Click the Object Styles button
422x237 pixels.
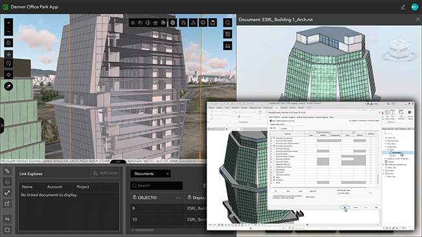(x=310, y=197)
